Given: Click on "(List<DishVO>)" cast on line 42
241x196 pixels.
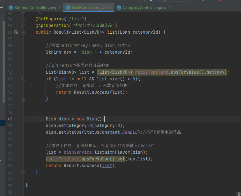Looking at the screenshot, I should pos(115,72).
